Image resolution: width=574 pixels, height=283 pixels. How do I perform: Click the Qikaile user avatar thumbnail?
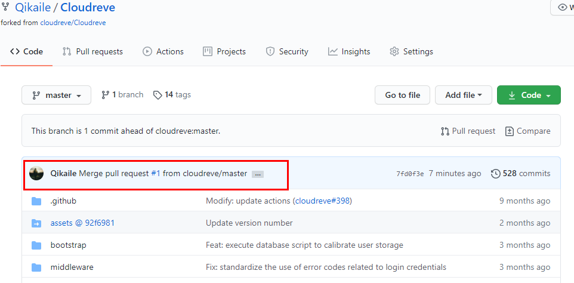(36, 173)
